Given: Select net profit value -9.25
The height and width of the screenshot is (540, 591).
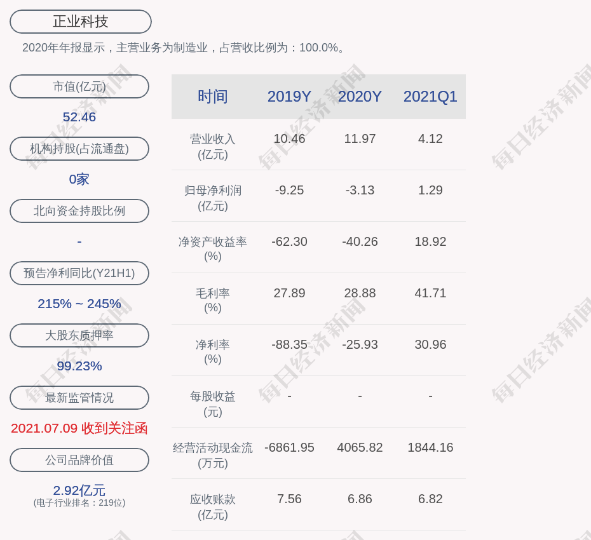Looking at the screenshot, I should pyautogui.click(x=289, y=191).
